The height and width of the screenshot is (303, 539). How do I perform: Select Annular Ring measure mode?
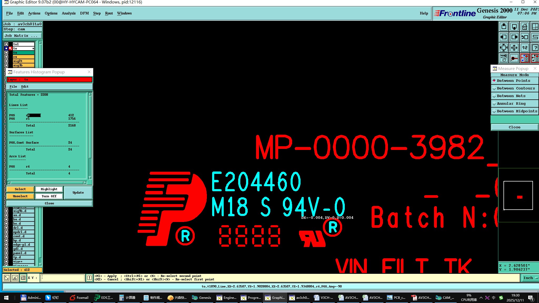[x=515, y=104]
